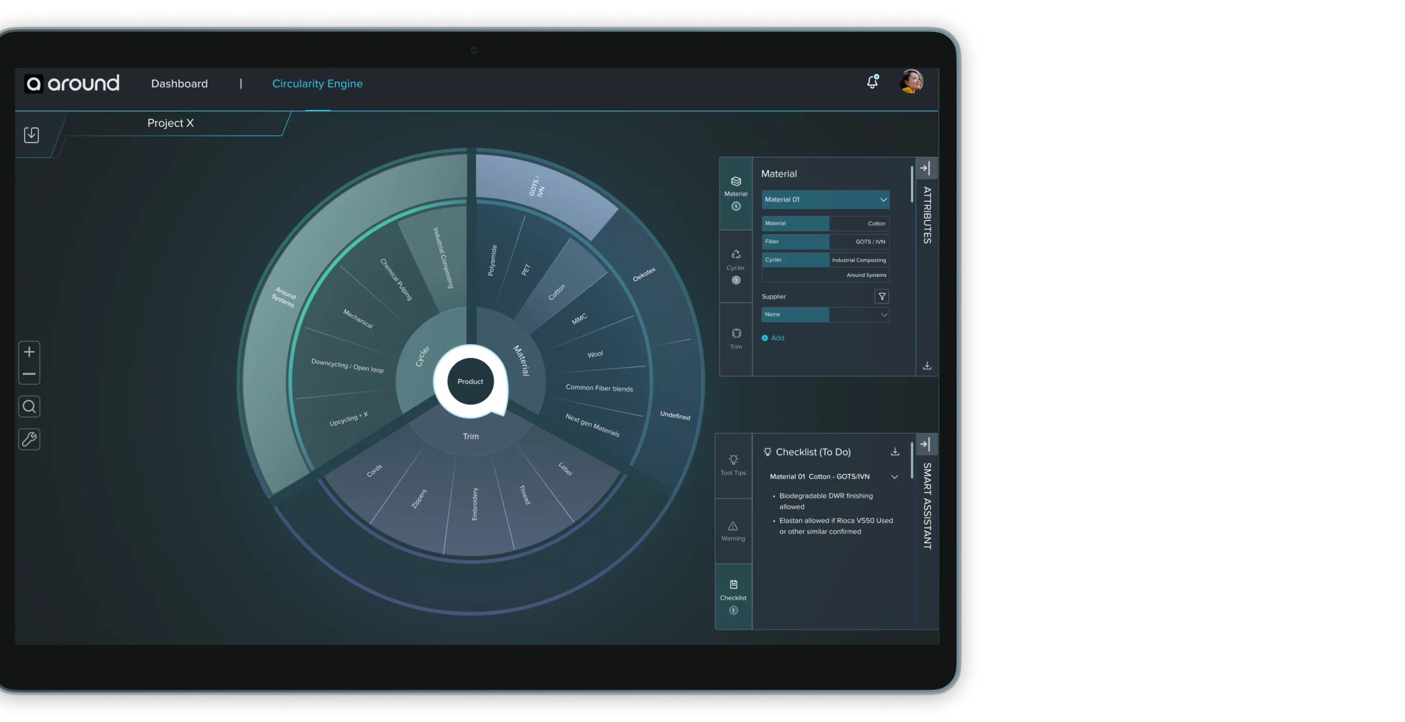Collapse the Attributes panel with arrow toggle
The image size is (1405, 722).
(926, 168)
